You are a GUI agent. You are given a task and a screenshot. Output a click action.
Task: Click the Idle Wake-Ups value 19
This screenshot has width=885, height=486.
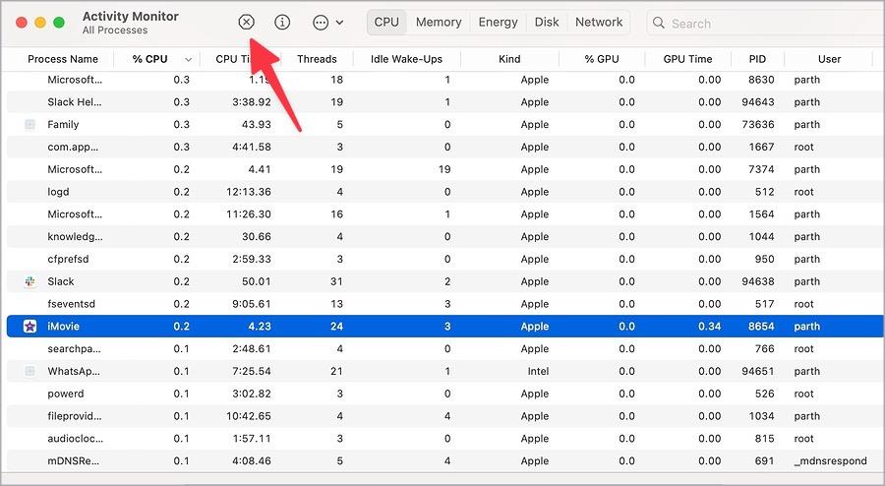point(444,169)
